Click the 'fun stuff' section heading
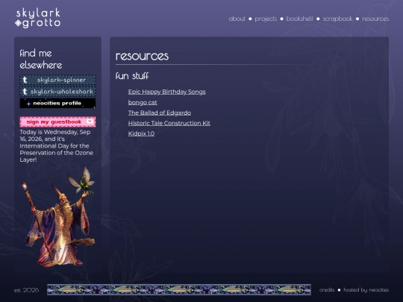This screenshot has height=302, width=403. tap(132, 76)
